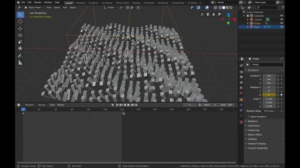Toggle snapping magnet in header
The width and height of the screenshot is (300, 168).
point(127,7)
